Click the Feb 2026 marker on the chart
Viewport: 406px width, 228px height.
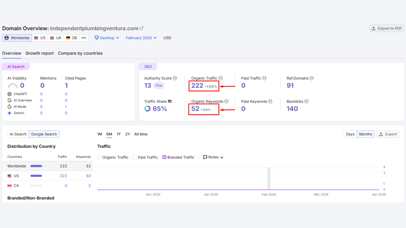coord(269,178)
